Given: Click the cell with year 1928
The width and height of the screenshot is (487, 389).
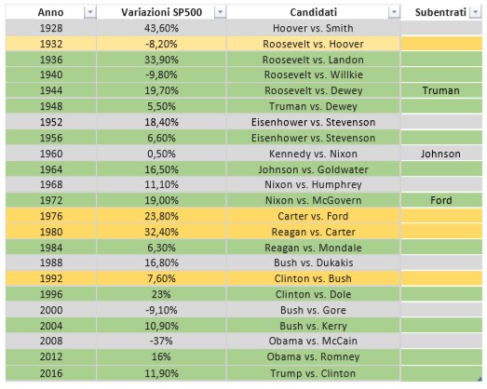Looking at the screenshot, I should coord(51,28).
